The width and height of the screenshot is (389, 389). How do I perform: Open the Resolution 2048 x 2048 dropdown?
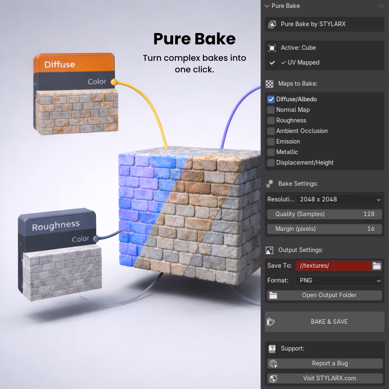point(338,199)
